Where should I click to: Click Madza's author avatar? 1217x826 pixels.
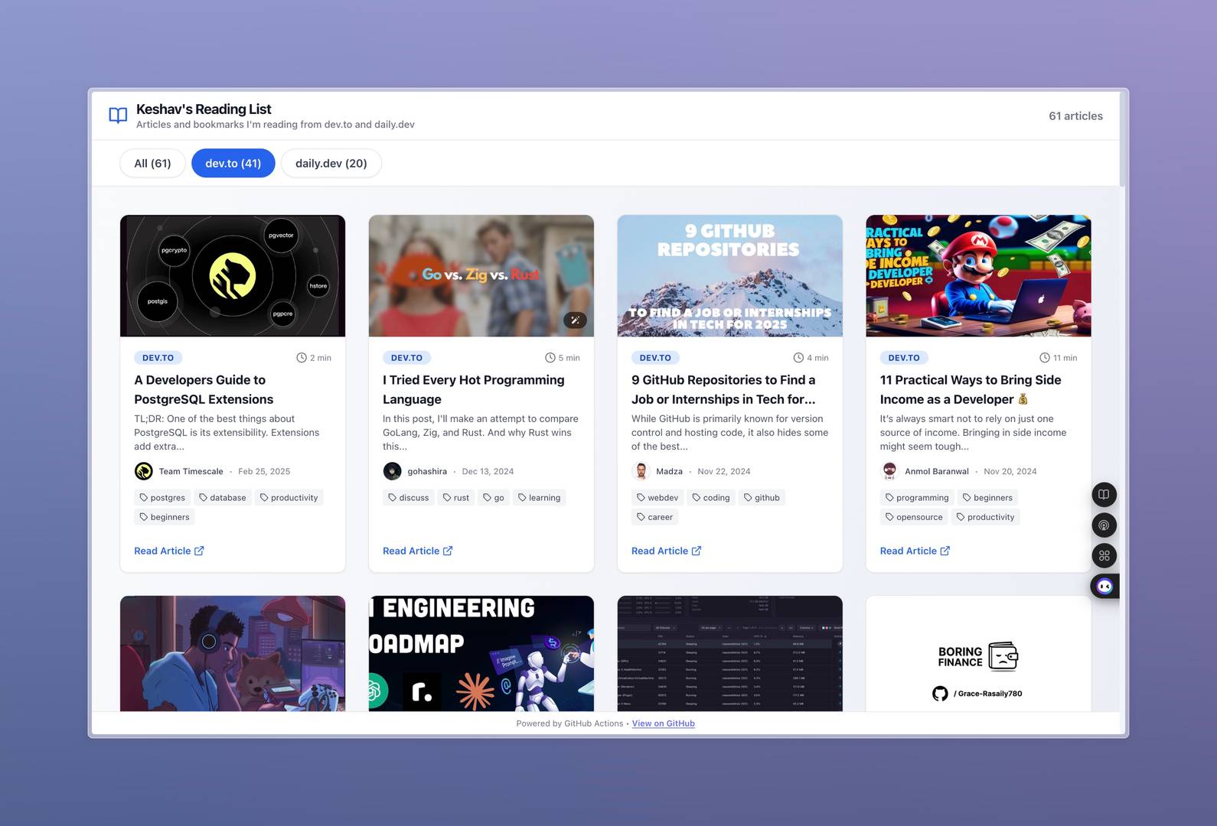[641, 472]
